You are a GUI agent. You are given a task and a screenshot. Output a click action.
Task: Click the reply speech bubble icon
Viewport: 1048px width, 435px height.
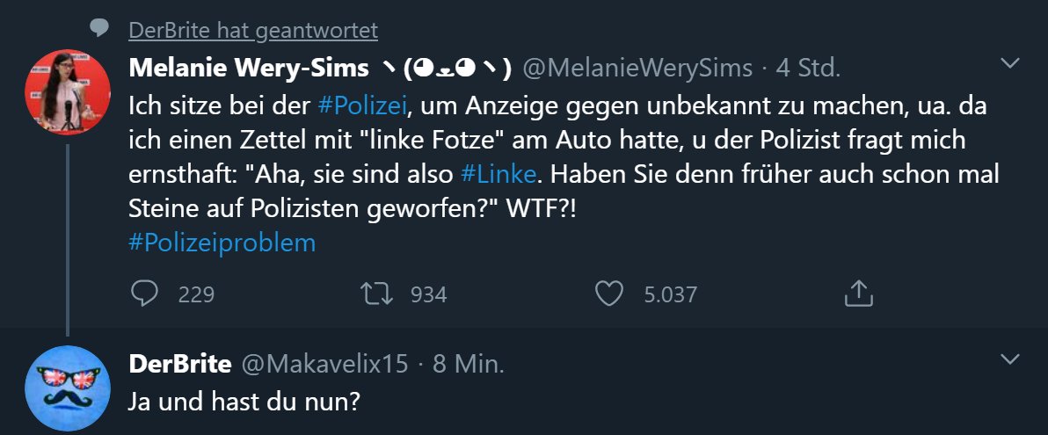tap(144, 294)
